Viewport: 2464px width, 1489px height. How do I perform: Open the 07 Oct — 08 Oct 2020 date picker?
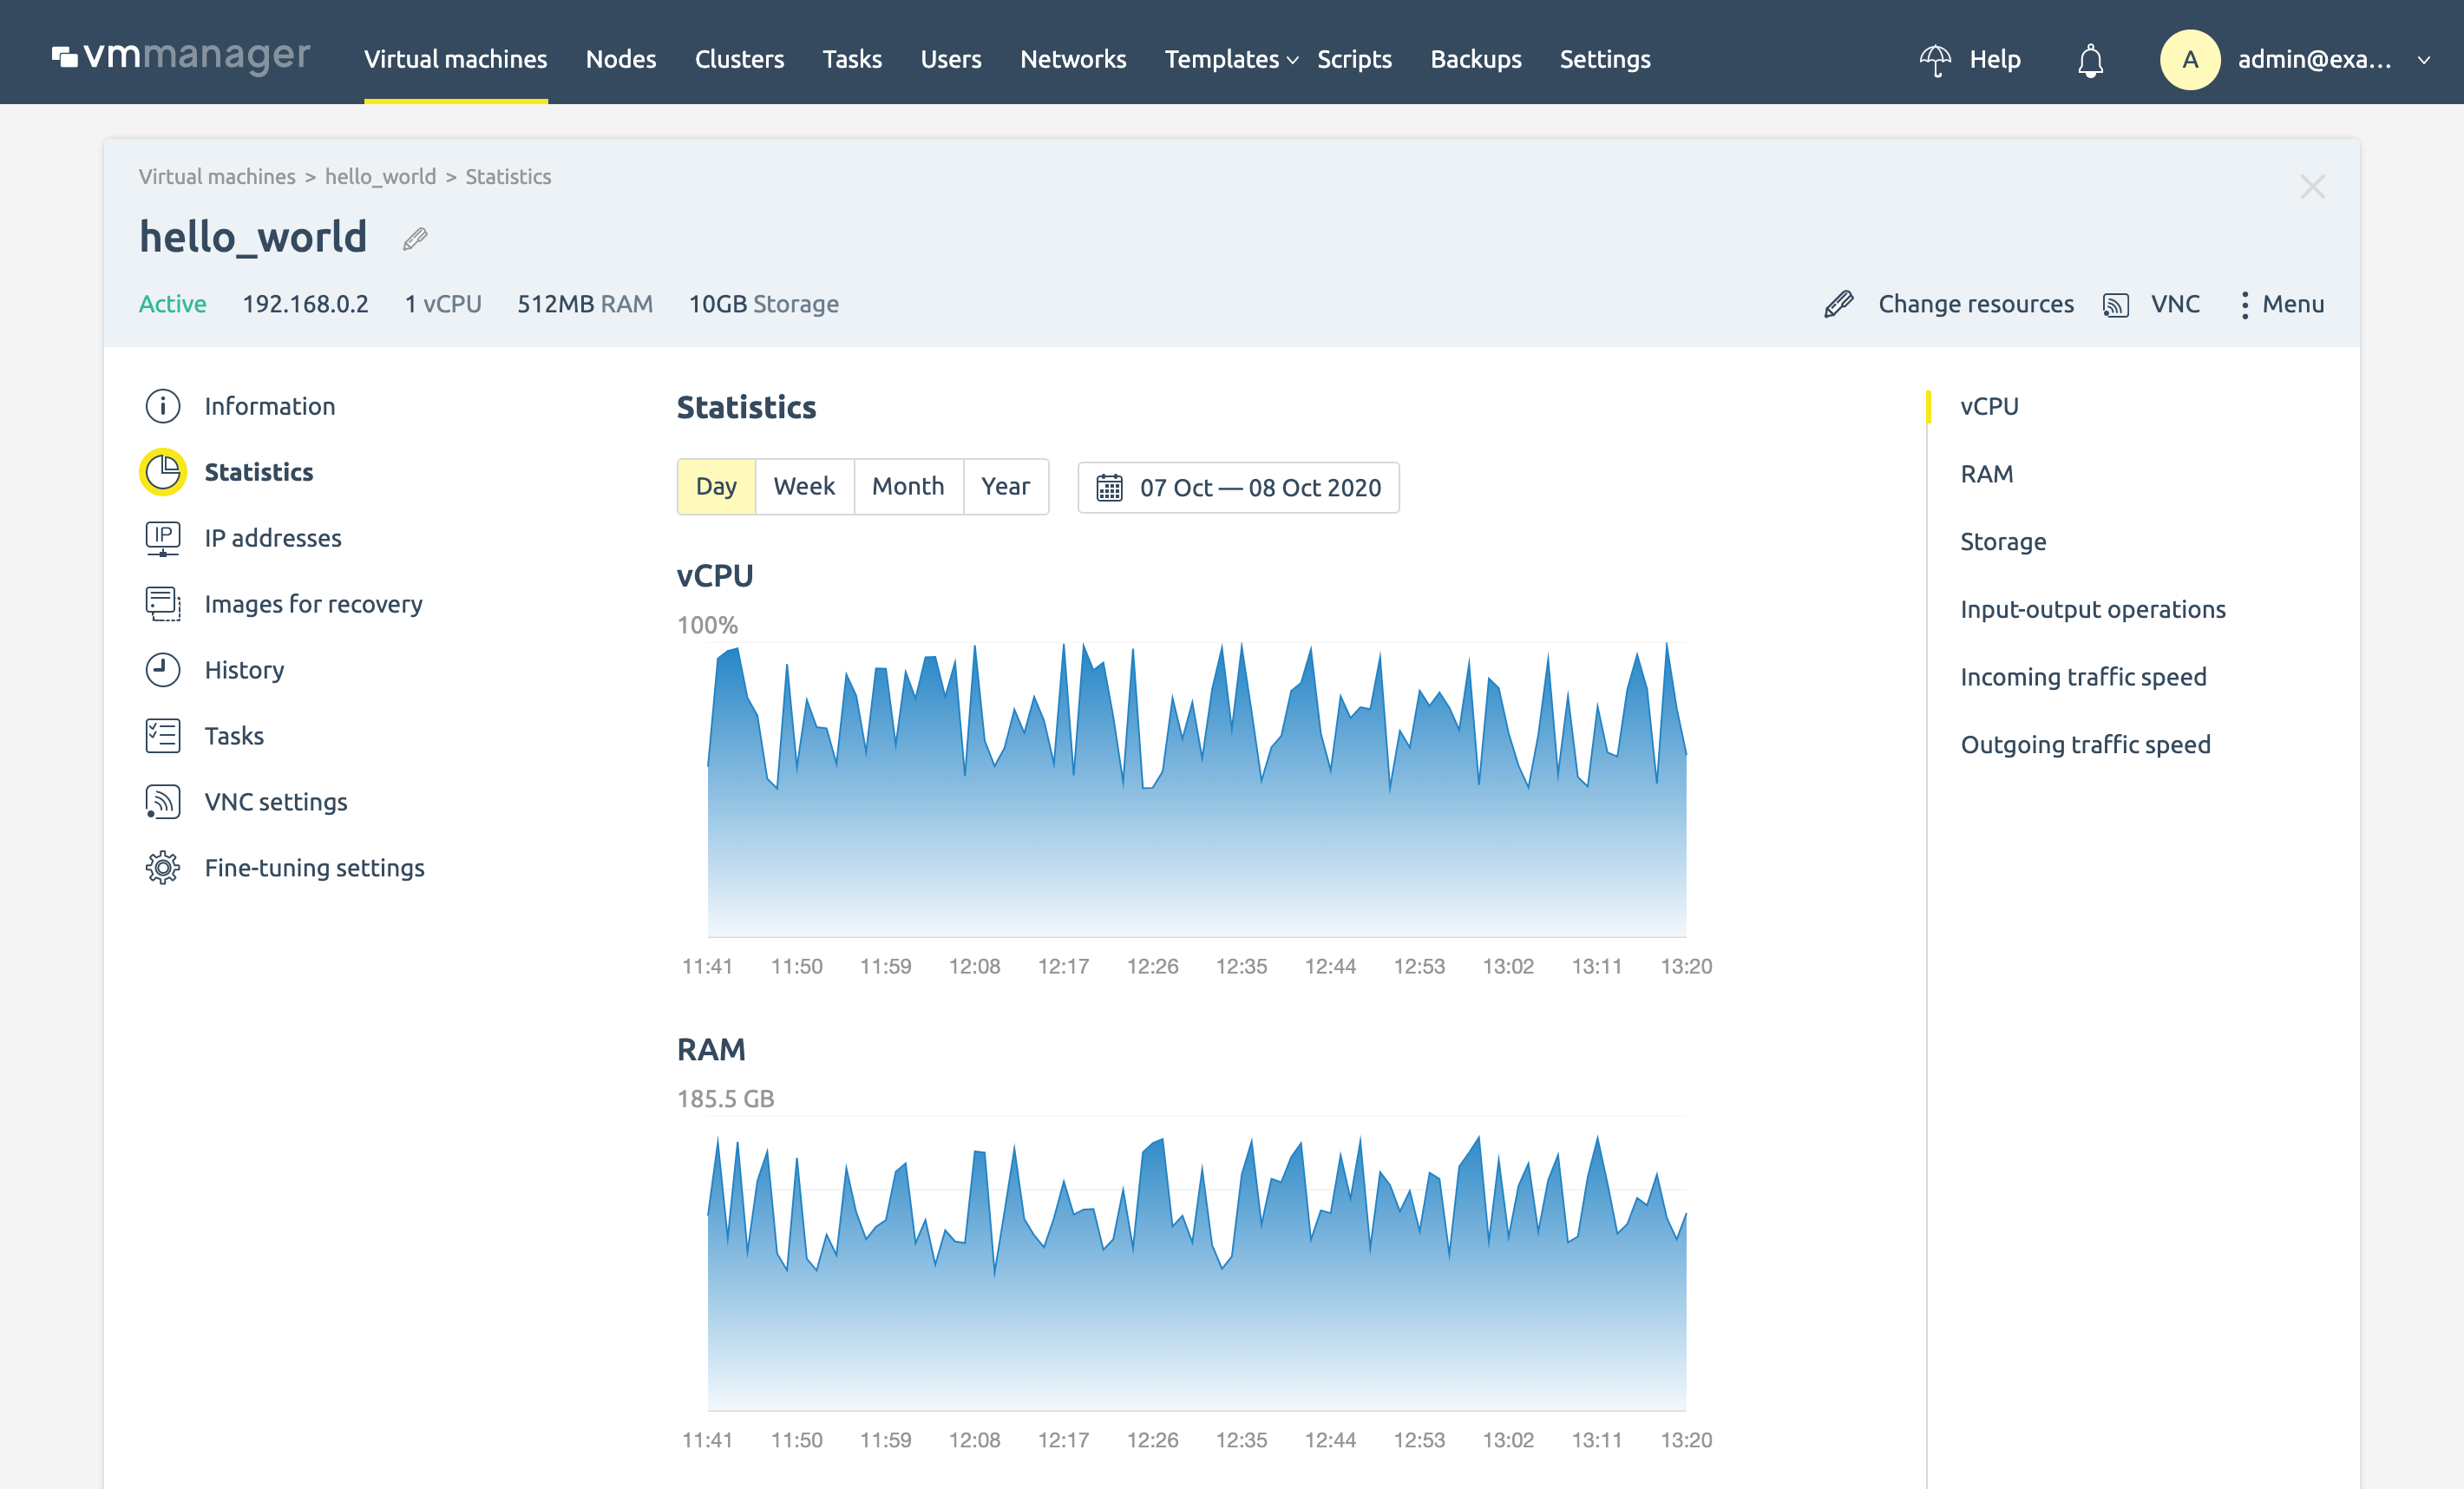click(1238, 488)
